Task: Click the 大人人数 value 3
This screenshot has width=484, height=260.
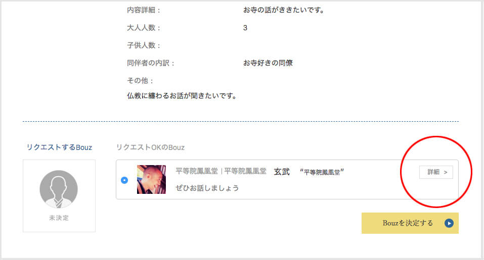Action: click(x=245, y=28)
